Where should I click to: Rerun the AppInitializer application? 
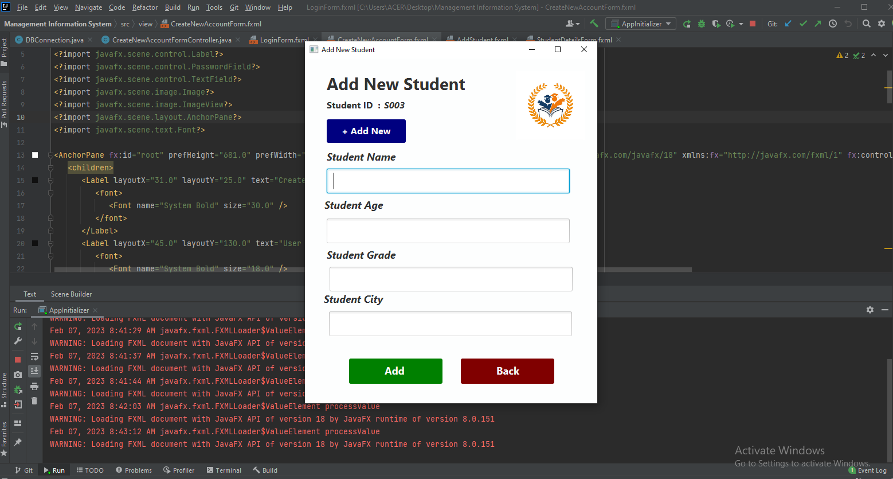[x=18, y=326]
